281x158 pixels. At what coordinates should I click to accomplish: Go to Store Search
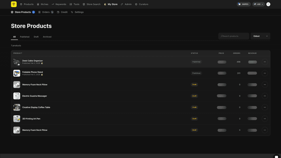[x=92, y=4]
